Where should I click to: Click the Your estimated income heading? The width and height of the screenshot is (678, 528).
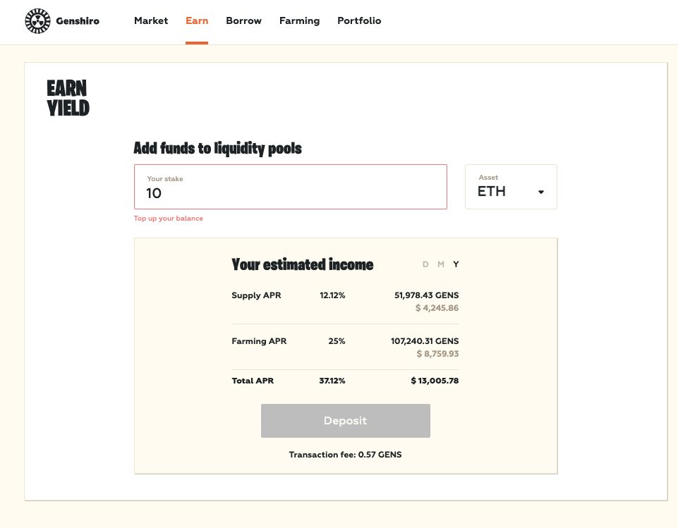click(302, 264)
